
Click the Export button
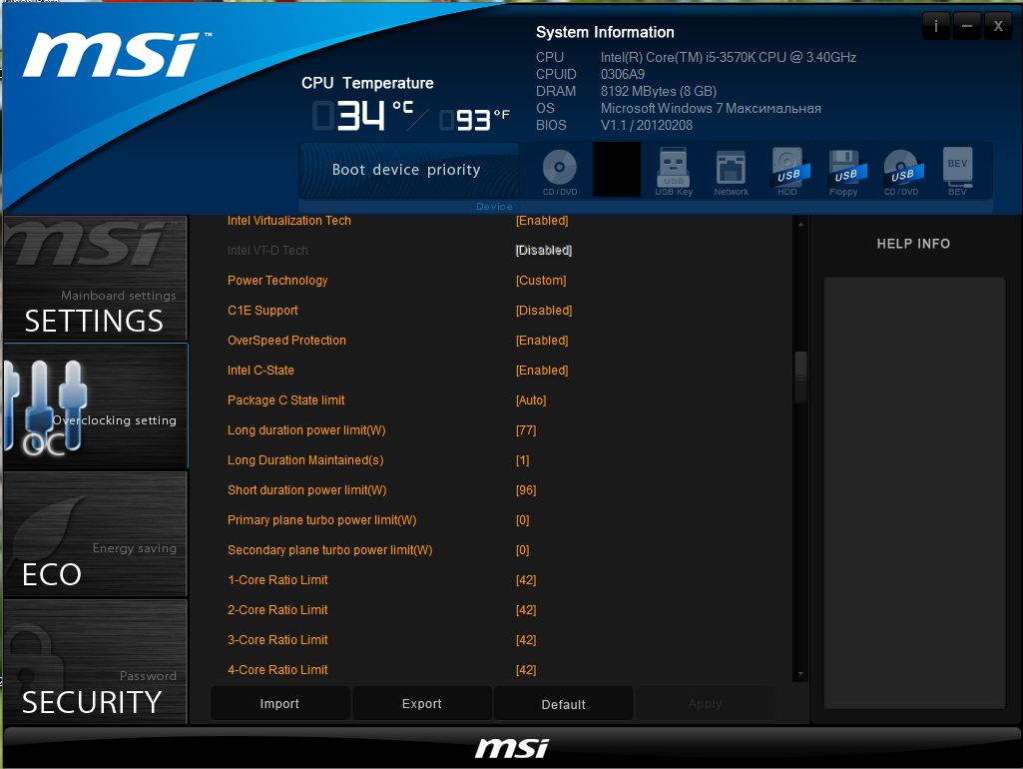(x=422, y=704)
